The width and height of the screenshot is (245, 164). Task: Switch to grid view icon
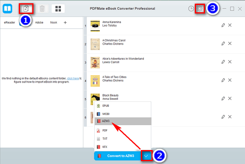click(x=58, y=9)
